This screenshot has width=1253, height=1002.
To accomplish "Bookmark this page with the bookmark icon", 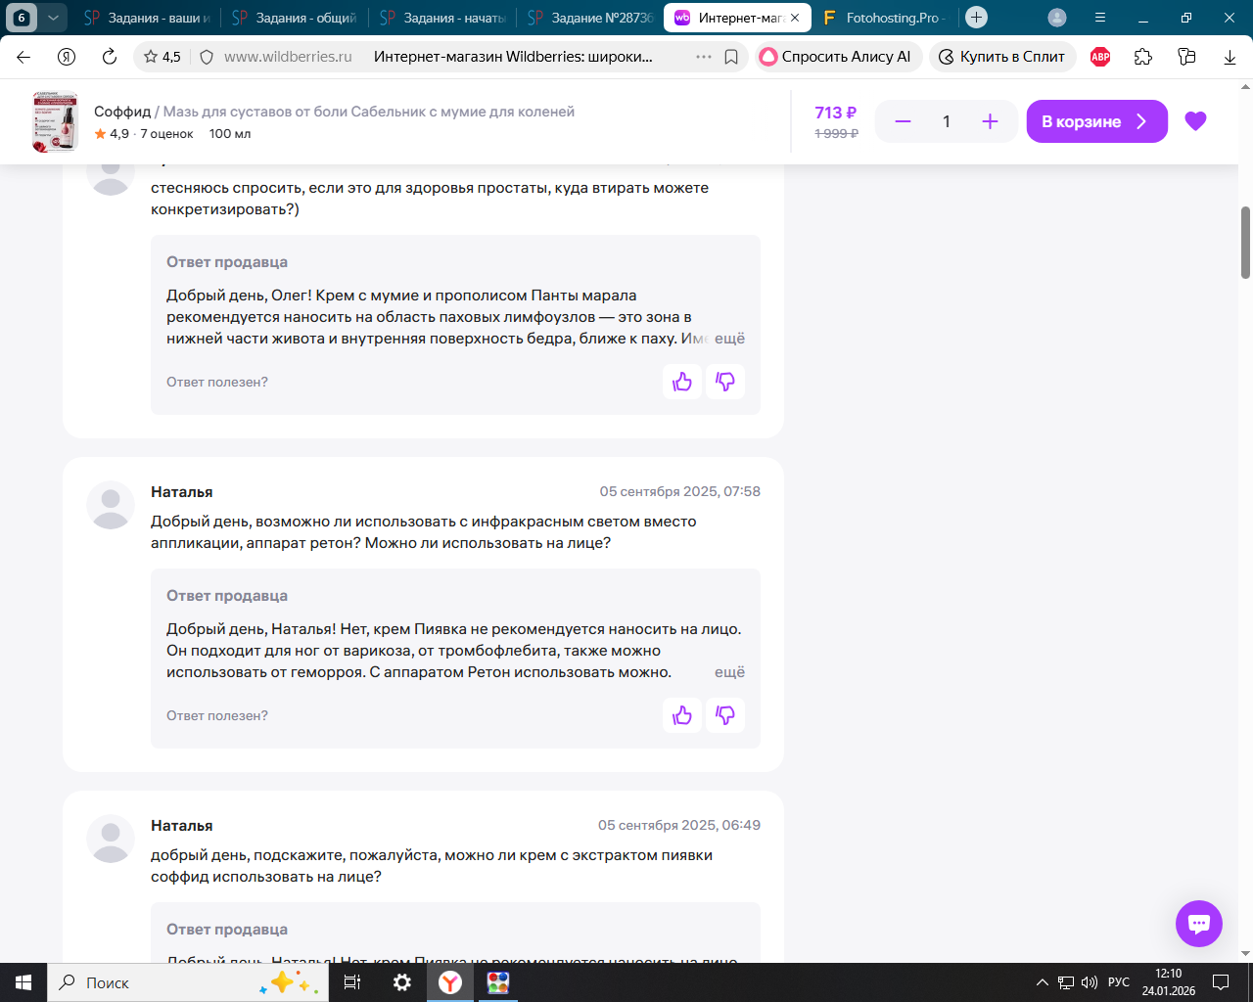I will (x=731, y=57).
